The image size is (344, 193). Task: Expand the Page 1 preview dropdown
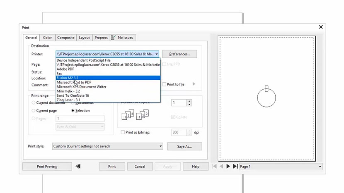(x=320, y=167)
